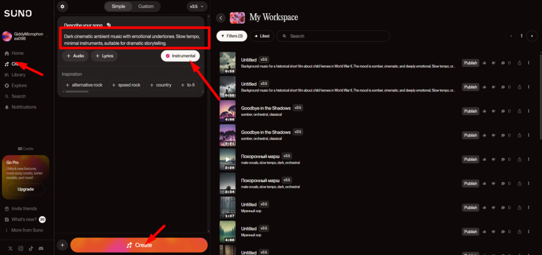Click the Goodbye in the Shadows 4:00 thumbnail
Viewport: 542px width, 255px height.
(x=228, y=111)
